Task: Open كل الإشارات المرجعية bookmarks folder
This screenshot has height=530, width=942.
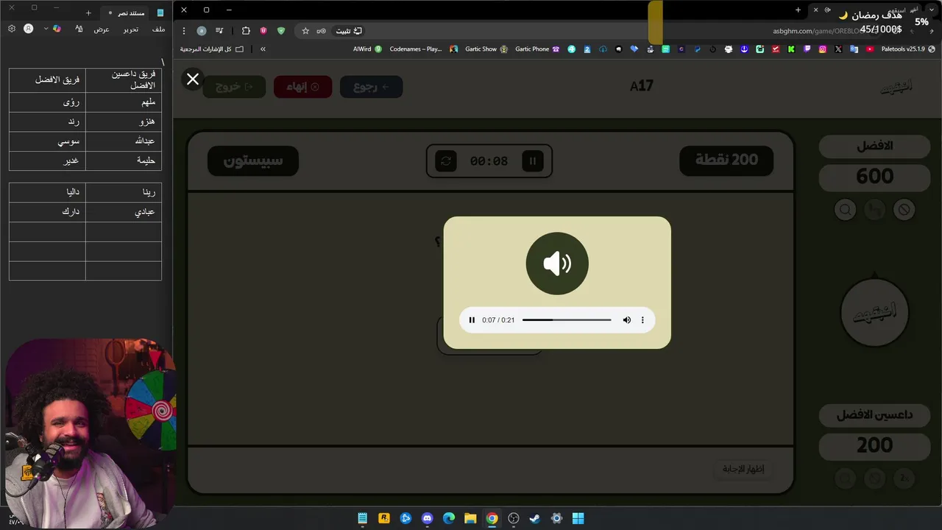Action: pos(212,49)
